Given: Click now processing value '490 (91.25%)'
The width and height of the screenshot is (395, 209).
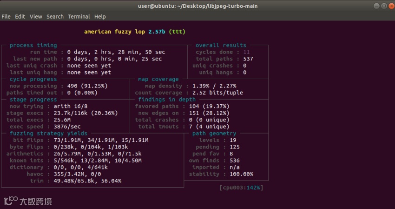Looking at the screenshot, I should click(x=87, y=86).
